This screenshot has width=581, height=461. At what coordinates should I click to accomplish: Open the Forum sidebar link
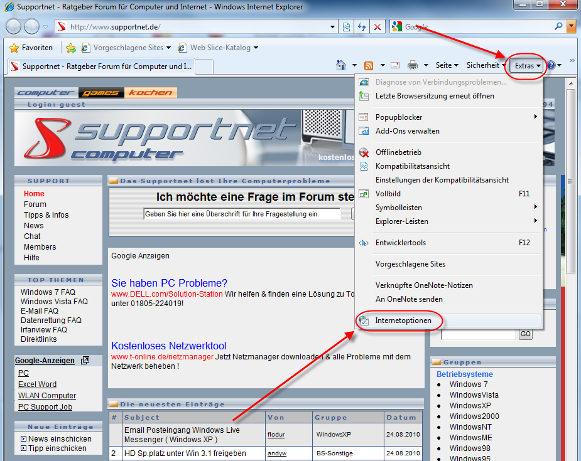pyautogui.click(x=35, y=204)
